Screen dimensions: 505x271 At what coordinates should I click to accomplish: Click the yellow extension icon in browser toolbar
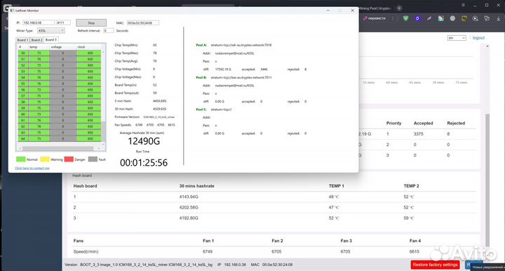(464, 18)
